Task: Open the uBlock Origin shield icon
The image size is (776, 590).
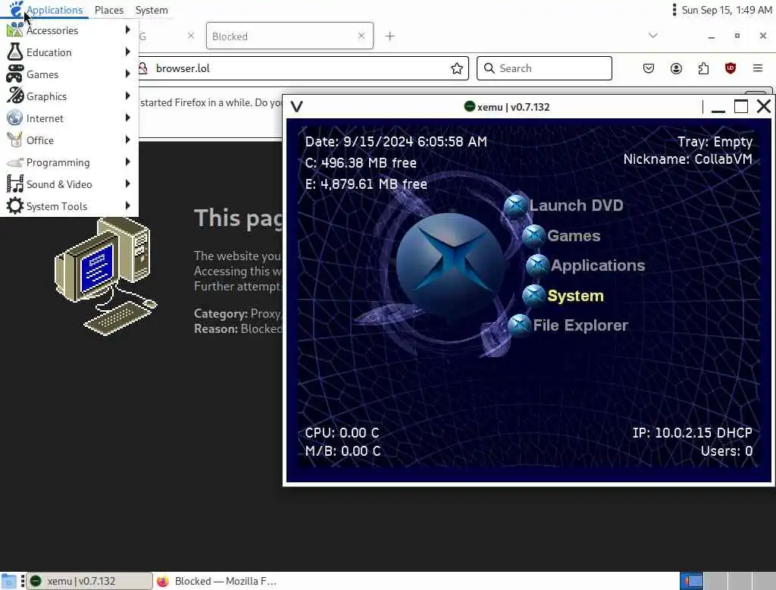Action: click(x=731, y=68)
